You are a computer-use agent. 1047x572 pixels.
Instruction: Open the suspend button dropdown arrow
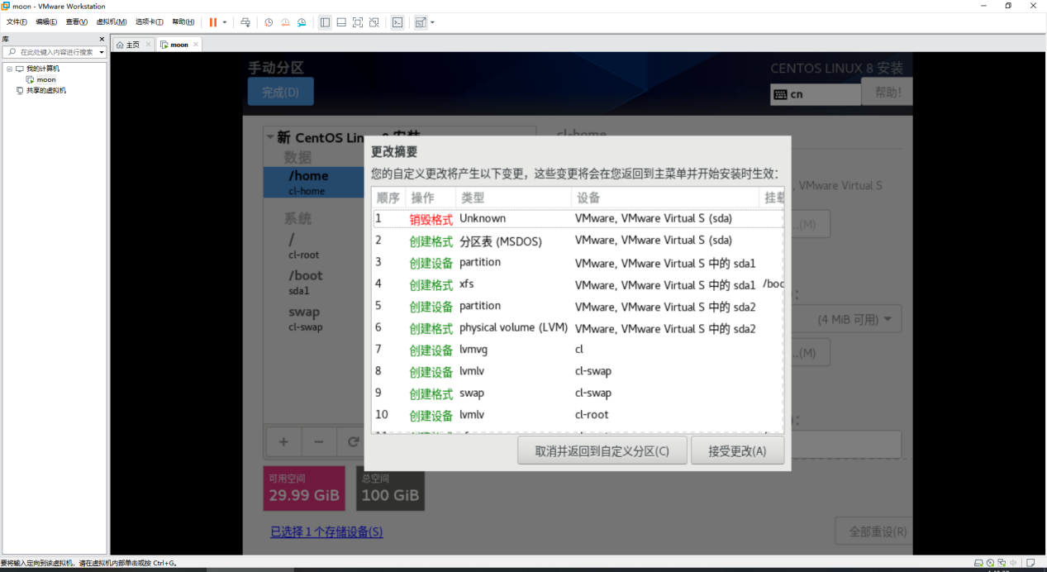click(x=225, y=22)
